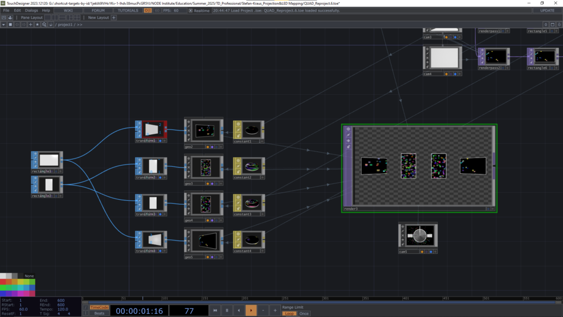The width and height of the screenshot is (563, 317).
Task: Open the TUTORIALS link button
Action: pos(128,10)
